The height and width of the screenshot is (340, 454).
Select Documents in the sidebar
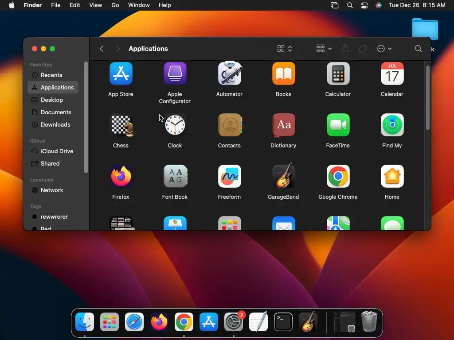tap(53, 112)
